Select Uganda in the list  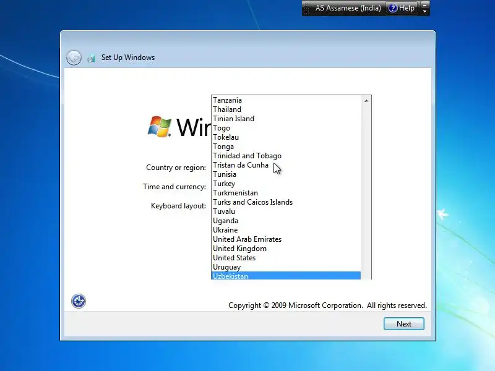pos(286,221)
